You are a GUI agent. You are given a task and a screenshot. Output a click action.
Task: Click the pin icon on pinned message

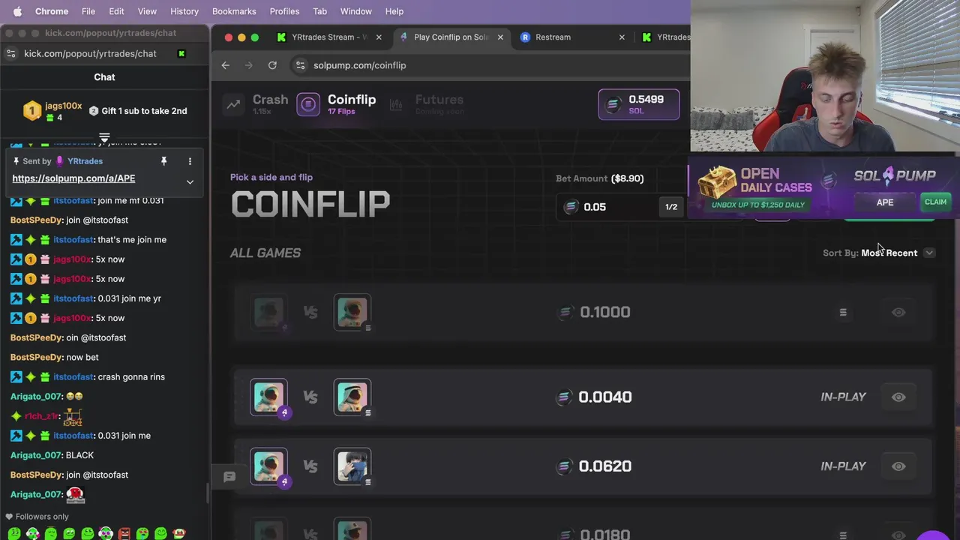coord(163,161)
